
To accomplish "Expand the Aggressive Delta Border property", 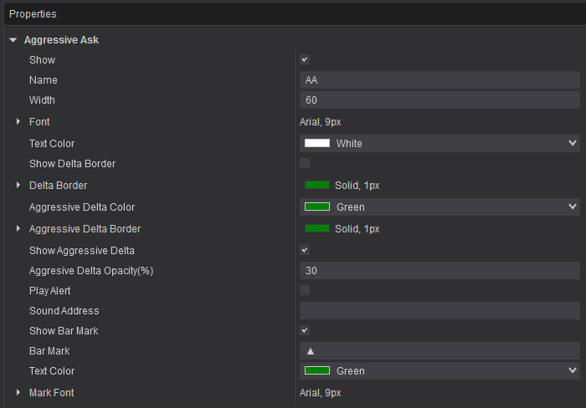I will pos(18,229).
